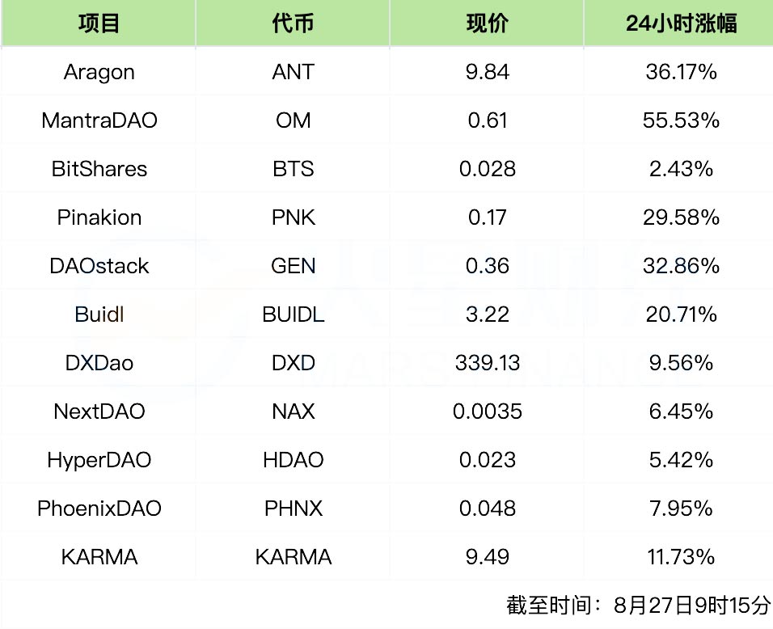Click the 截至时间 timestamp text
The image size is (773, 629).
click(638, 605)
